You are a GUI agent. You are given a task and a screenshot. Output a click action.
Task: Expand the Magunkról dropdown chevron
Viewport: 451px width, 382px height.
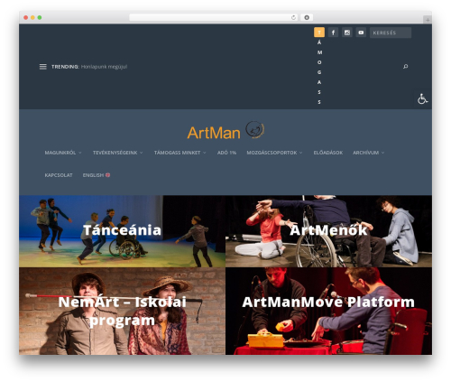pyautogui.click(x=80, y=153)
